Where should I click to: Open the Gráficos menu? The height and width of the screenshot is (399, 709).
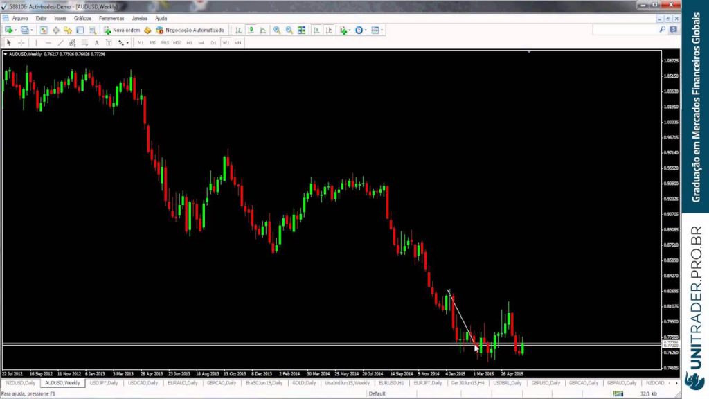82,19
